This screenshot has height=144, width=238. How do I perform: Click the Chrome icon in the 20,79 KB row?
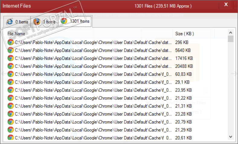[x=11, y=122]
